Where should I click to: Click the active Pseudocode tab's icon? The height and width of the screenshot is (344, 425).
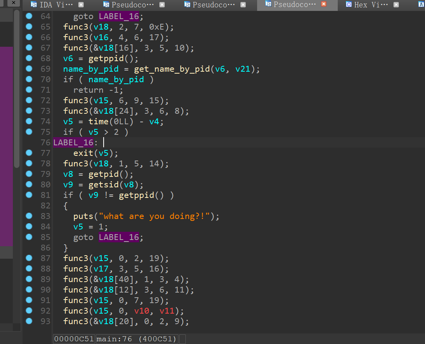pos(268,4)
